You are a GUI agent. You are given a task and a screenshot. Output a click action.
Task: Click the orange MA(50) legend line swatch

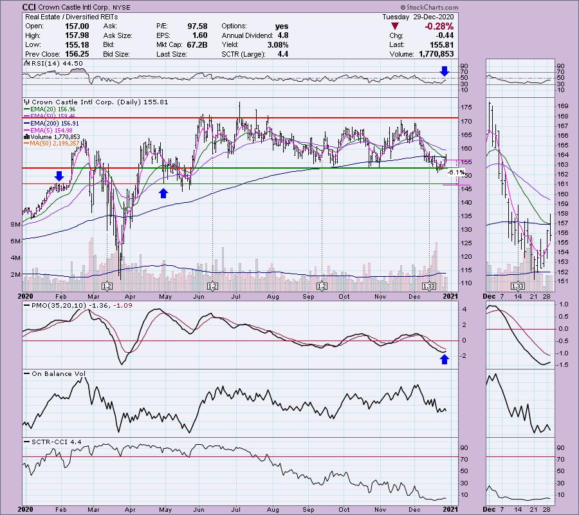[x=26, y=144]
